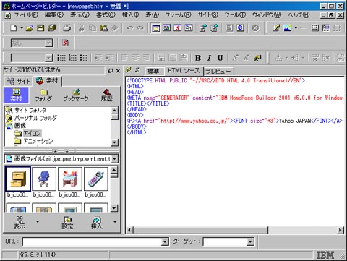Click the insert image picture icon
This screenshot has width=347, height=261.
(x=288, y=28)
